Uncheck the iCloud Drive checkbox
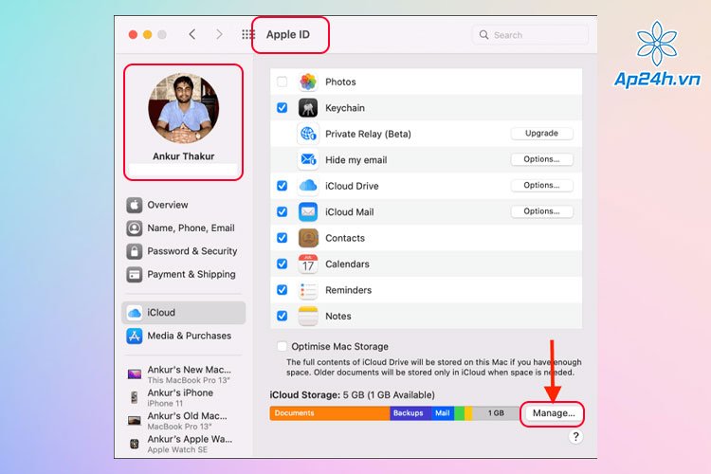The height and width of the screenshot is (474, 711). (x=283, y=186)
